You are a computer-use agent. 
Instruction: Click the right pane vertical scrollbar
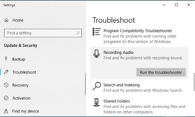coord(194,82)
